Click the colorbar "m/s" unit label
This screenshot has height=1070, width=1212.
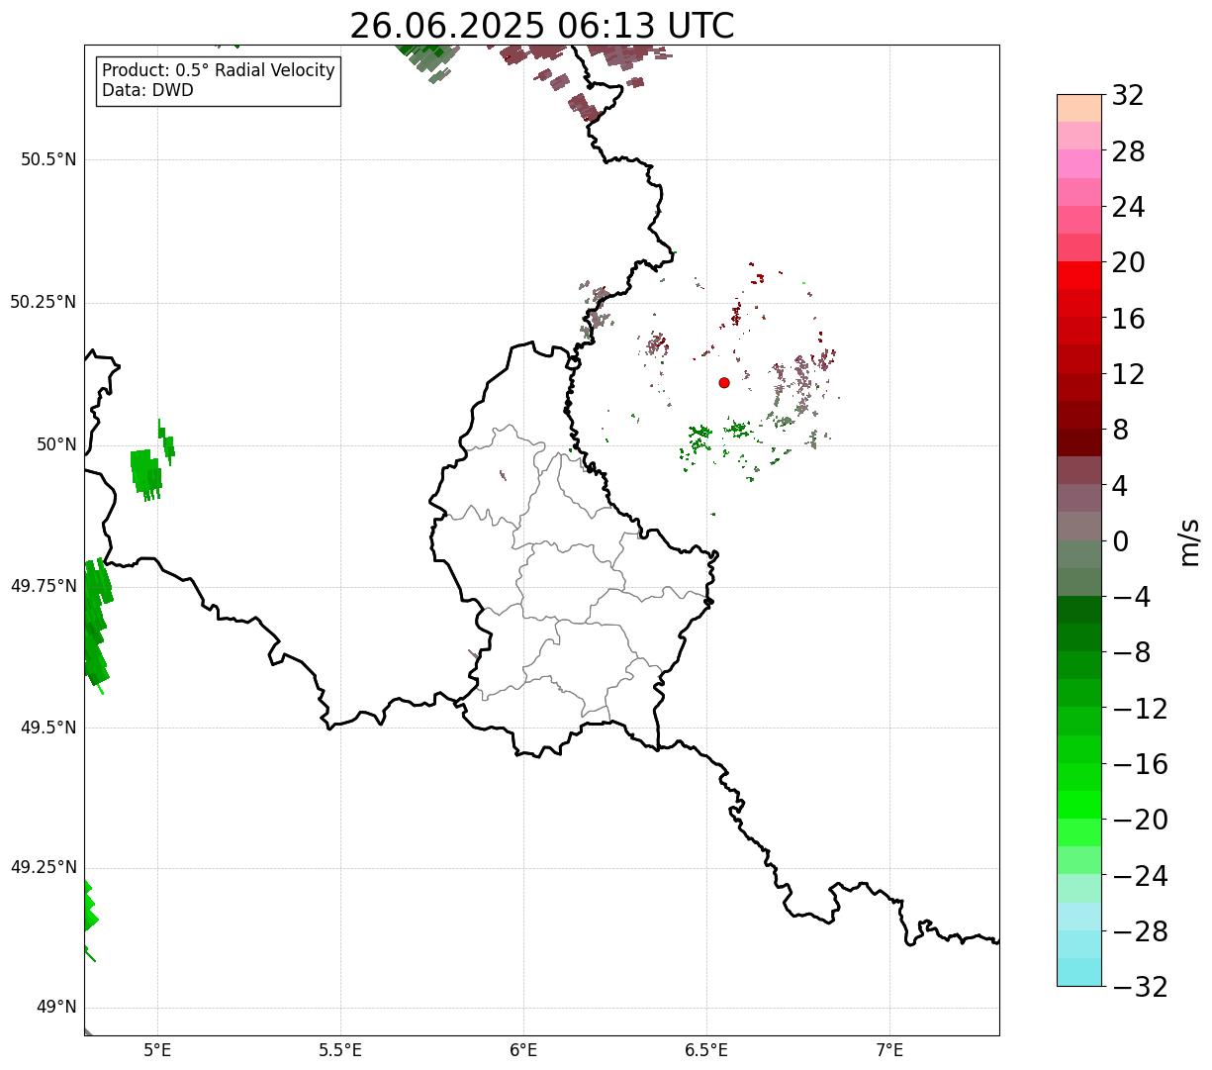pyautogui.click(x=1188, y=540)
